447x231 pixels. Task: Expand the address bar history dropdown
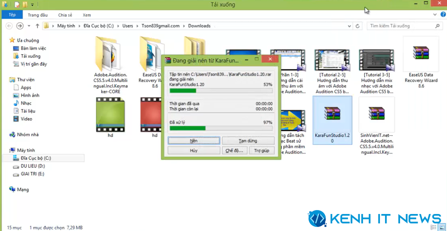pyautogui.click(x=349, y=26)
